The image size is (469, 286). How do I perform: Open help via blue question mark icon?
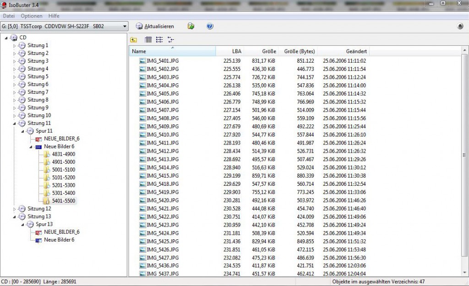[x=210, y=26]
